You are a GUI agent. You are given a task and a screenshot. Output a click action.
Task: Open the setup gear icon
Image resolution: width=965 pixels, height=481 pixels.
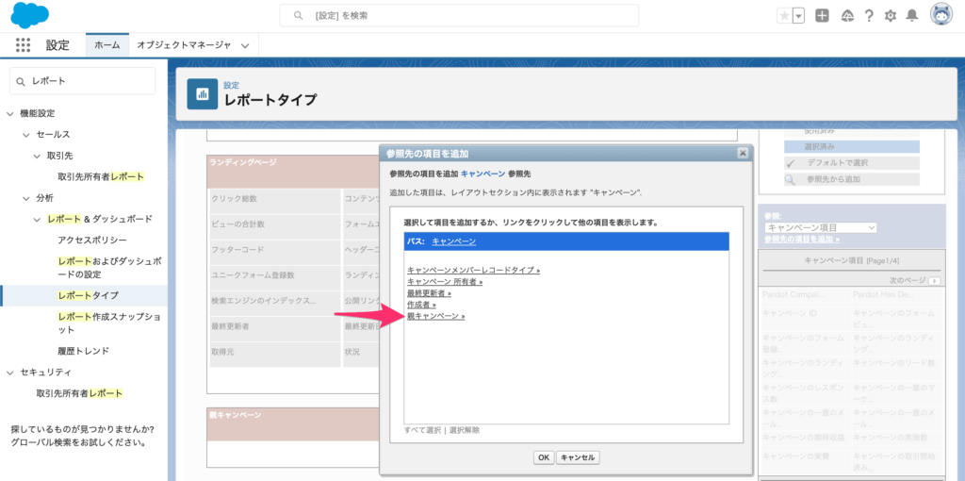[890, 16]
